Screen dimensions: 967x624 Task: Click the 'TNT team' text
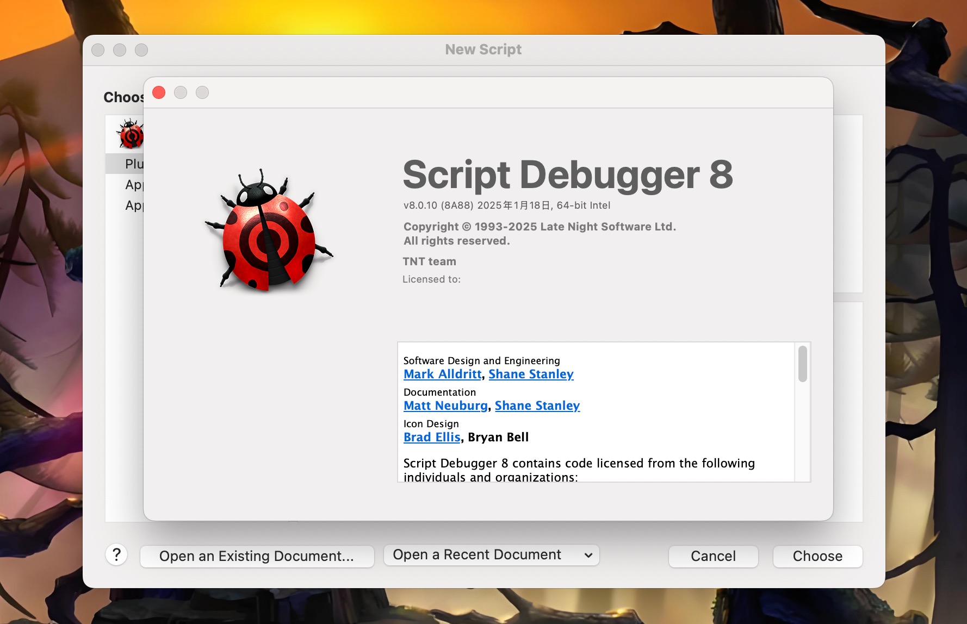pos(429,261)
